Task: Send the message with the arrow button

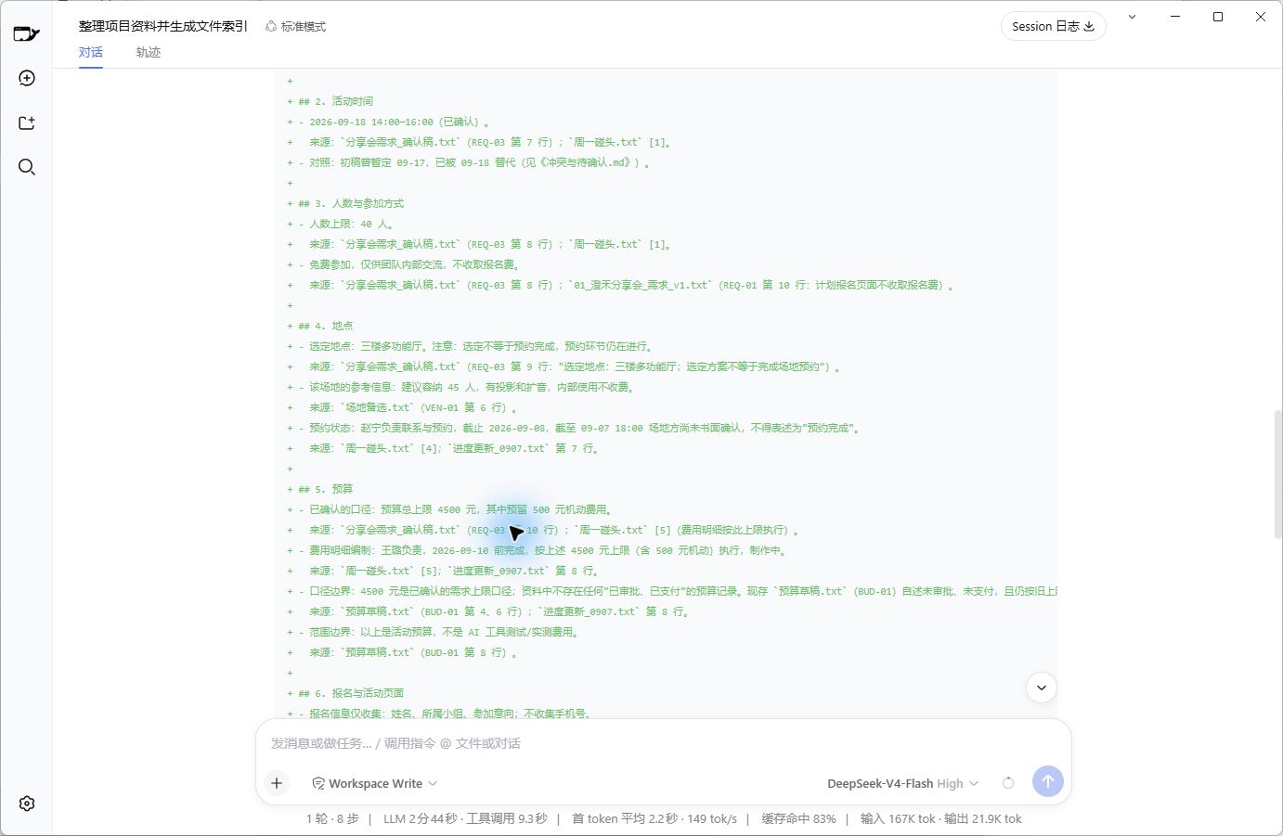Action: [1048, 781]
